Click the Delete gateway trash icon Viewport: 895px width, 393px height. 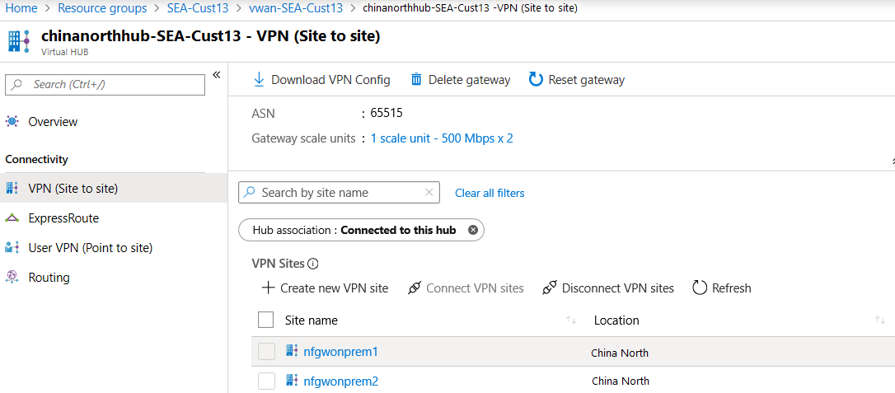[x=416, y=80]
